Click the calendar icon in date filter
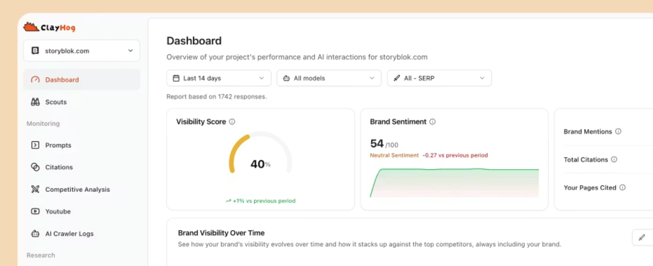The image size is (653, 266). (176, 78)
